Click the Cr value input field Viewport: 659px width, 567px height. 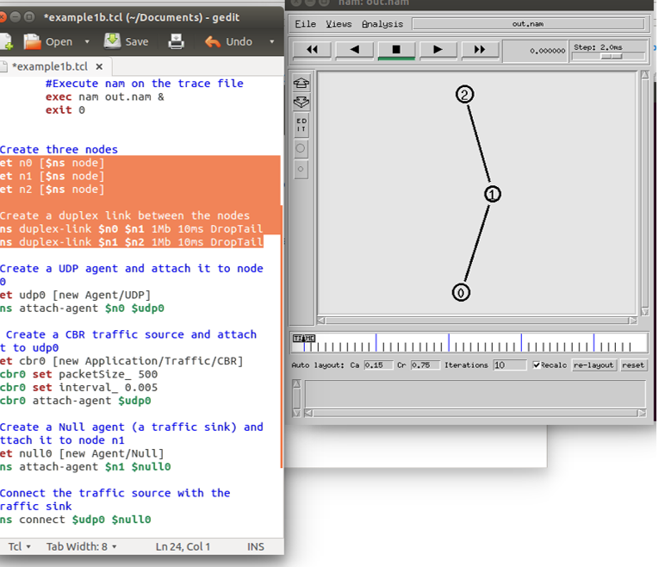point(425,364)
